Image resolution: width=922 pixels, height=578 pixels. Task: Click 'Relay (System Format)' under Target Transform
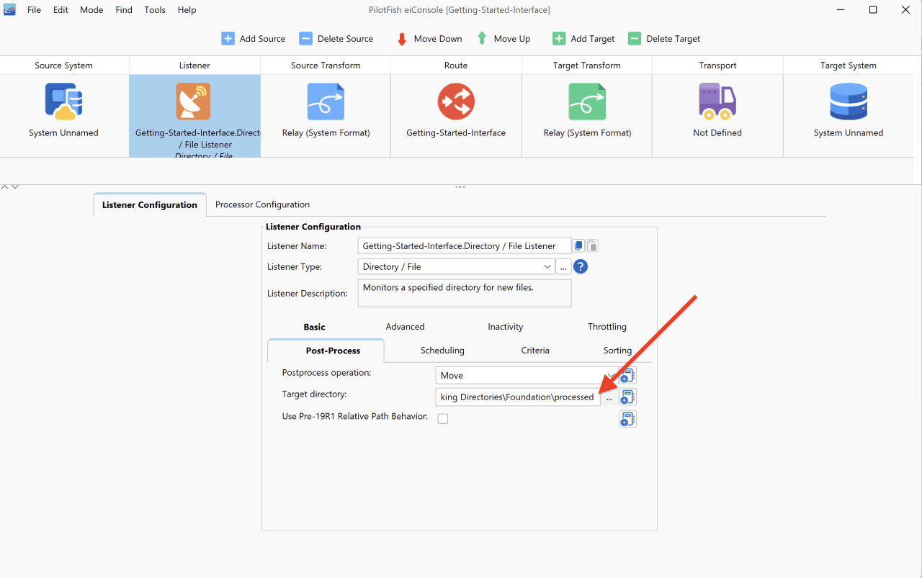click(587, 133)
